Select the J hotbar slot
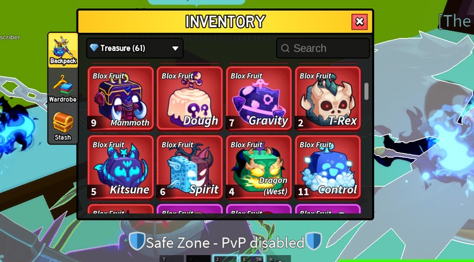Viewport: 474px width, 262px height. click(224, 259)
